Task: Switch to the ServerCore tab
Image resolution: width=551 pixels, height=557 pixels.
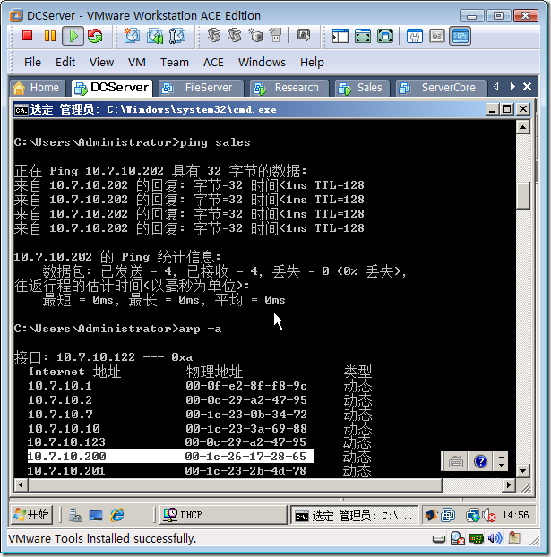Action: (x=441, y=88)
